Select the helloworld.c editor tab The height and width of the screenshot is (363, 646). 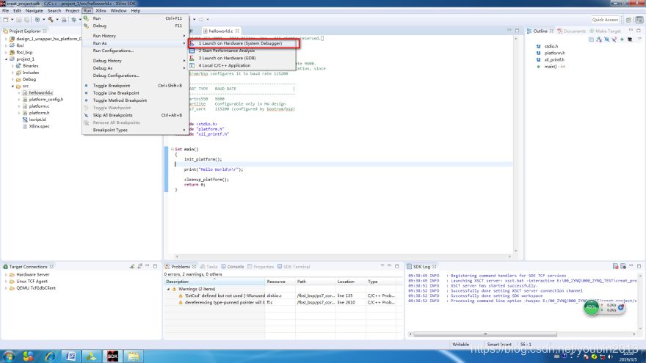click(220, 31)
